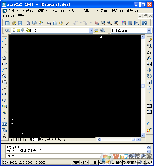The image size is (154, 166).
Task: Toggle 正交 ortho mode in status bar
Action: 93,162
